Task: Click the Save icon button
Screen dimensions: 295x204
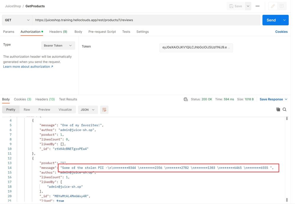Action: [235, 6]
